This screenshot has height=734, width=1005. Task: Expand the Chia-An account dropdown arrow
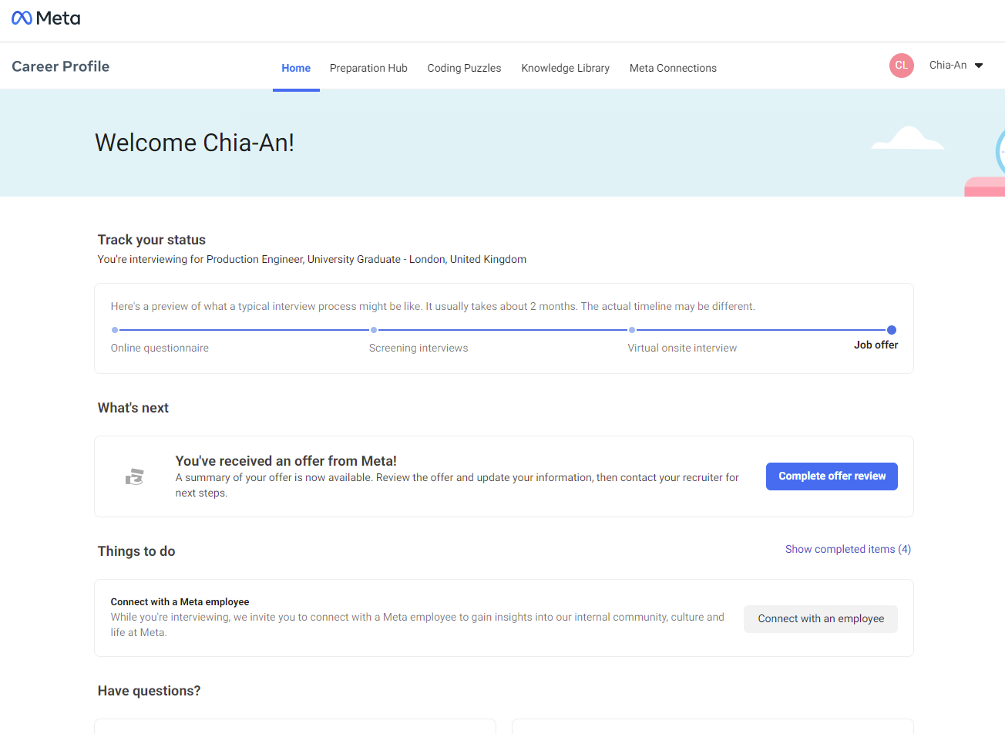tap(979, 66)
